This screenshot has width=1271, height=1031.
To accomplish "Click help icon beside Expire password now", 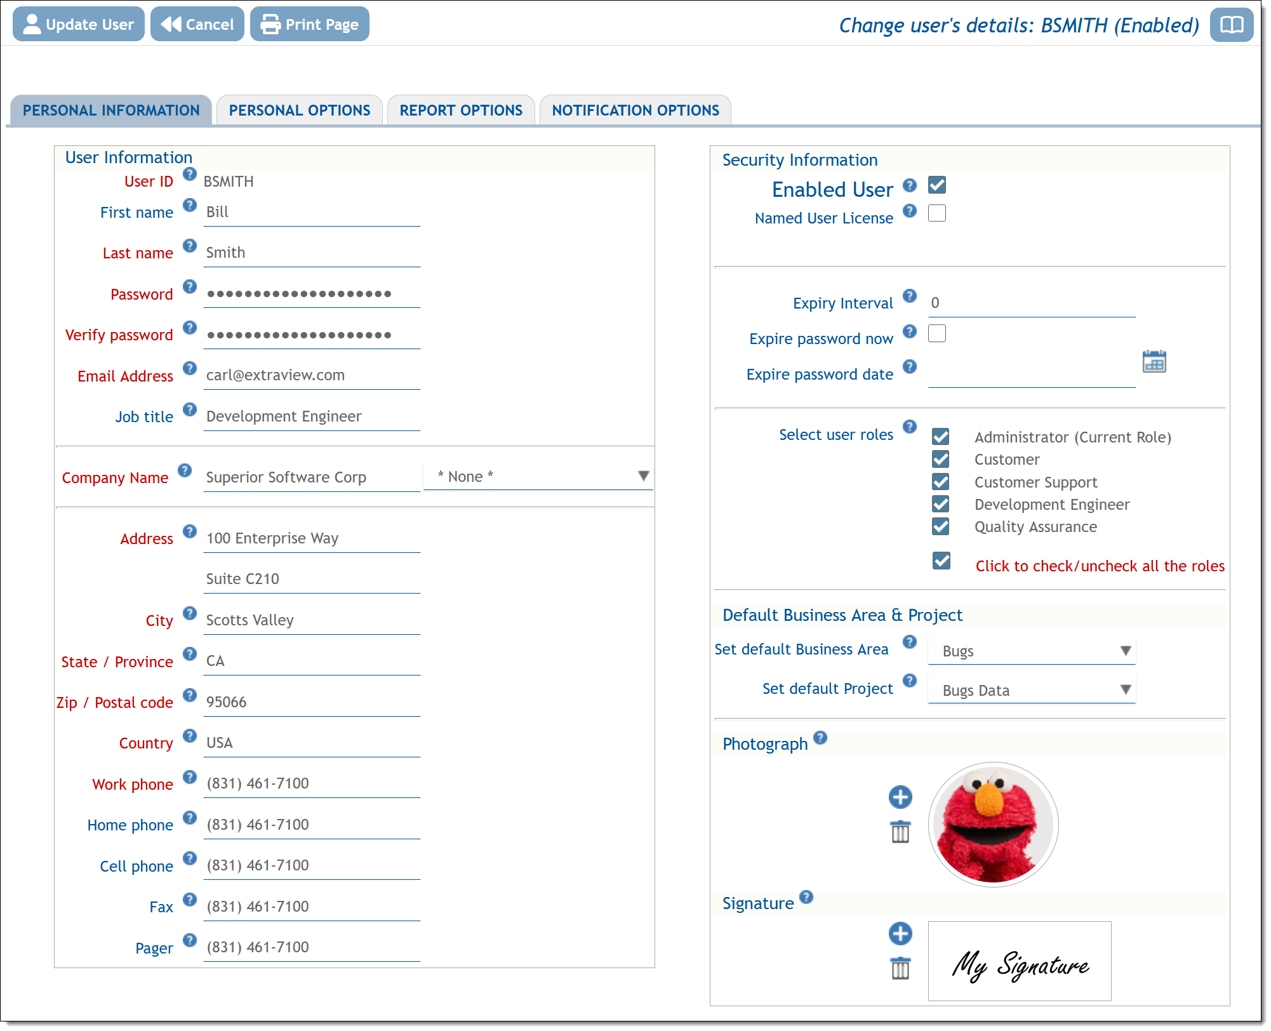I will click(x=910, y=331).
